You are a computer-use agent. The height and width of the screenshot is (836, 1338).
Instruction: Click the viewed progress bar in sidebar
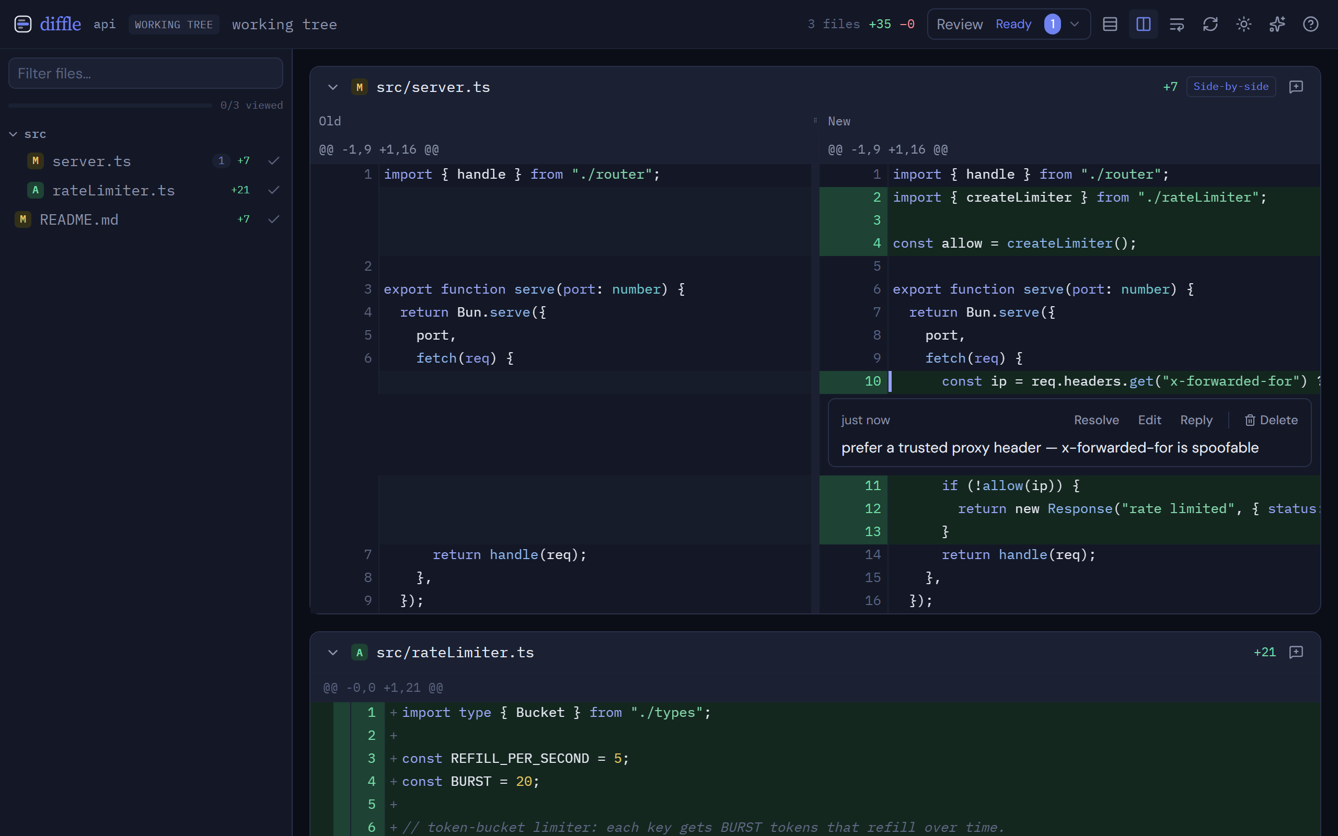pyautogui.click(x=110, y=105)
